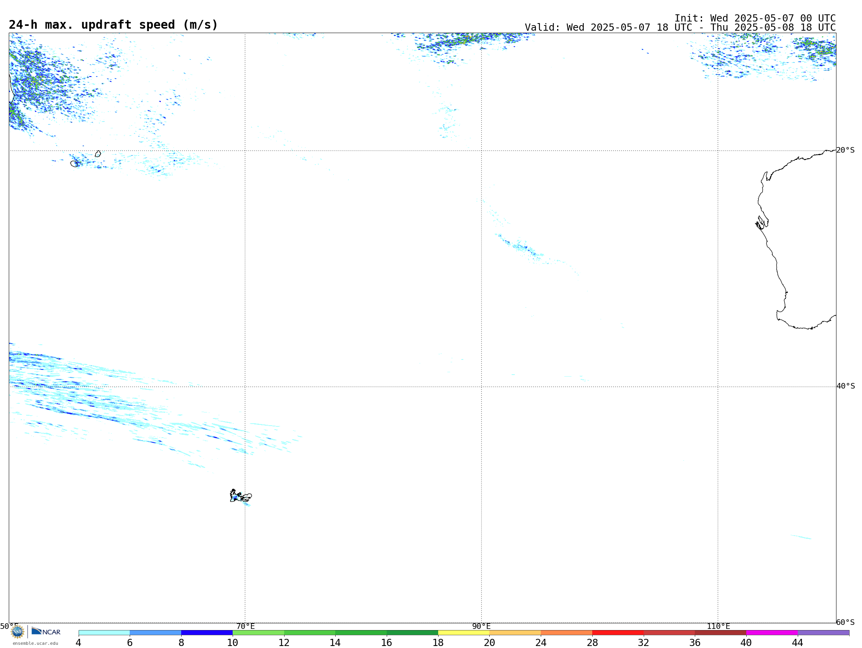Click the NSF logo icon
Screen dimensions: 862x648
[x=18, y=632]
